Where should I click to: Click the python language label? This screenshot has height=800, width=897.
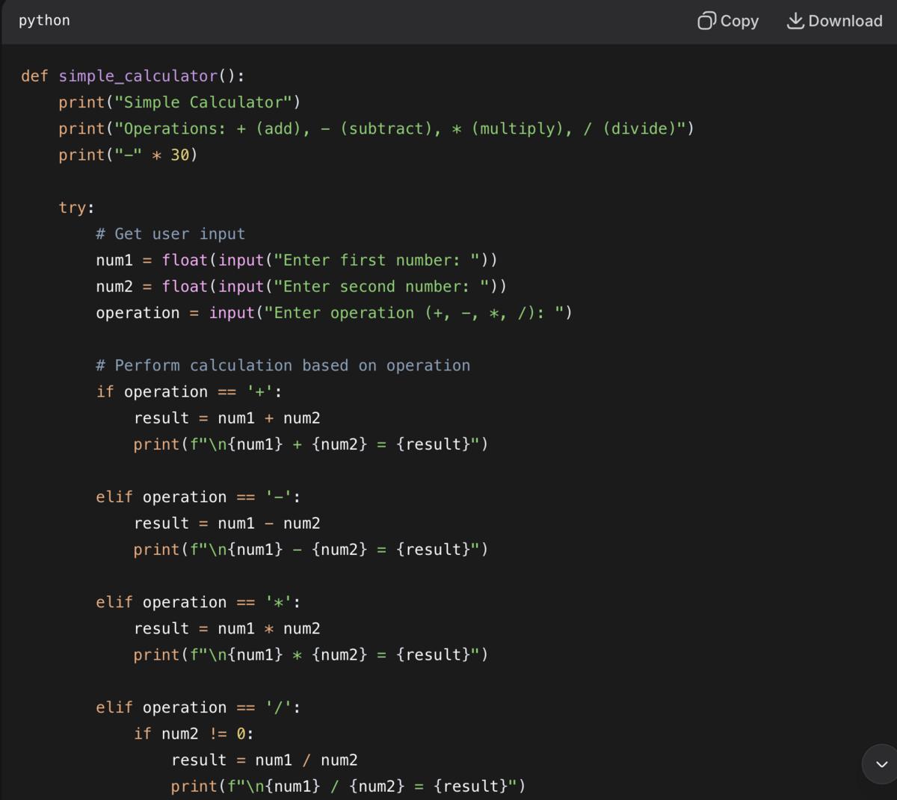(x=44, y=20)
